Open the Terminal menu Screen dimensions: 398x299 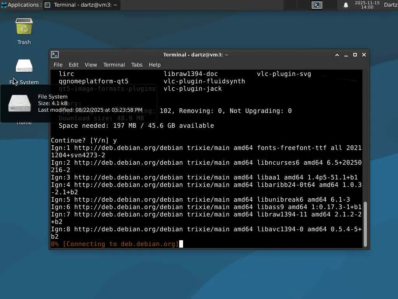coord(114,65)
